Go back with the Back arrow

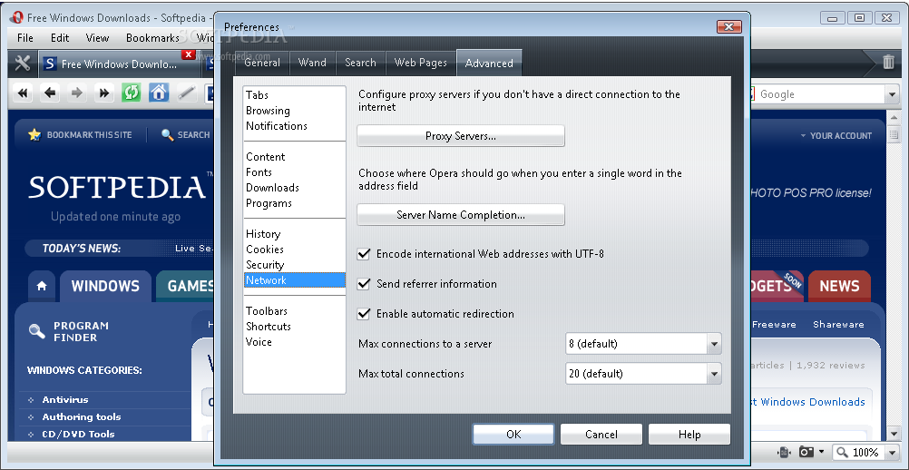[x=51, y=93]
